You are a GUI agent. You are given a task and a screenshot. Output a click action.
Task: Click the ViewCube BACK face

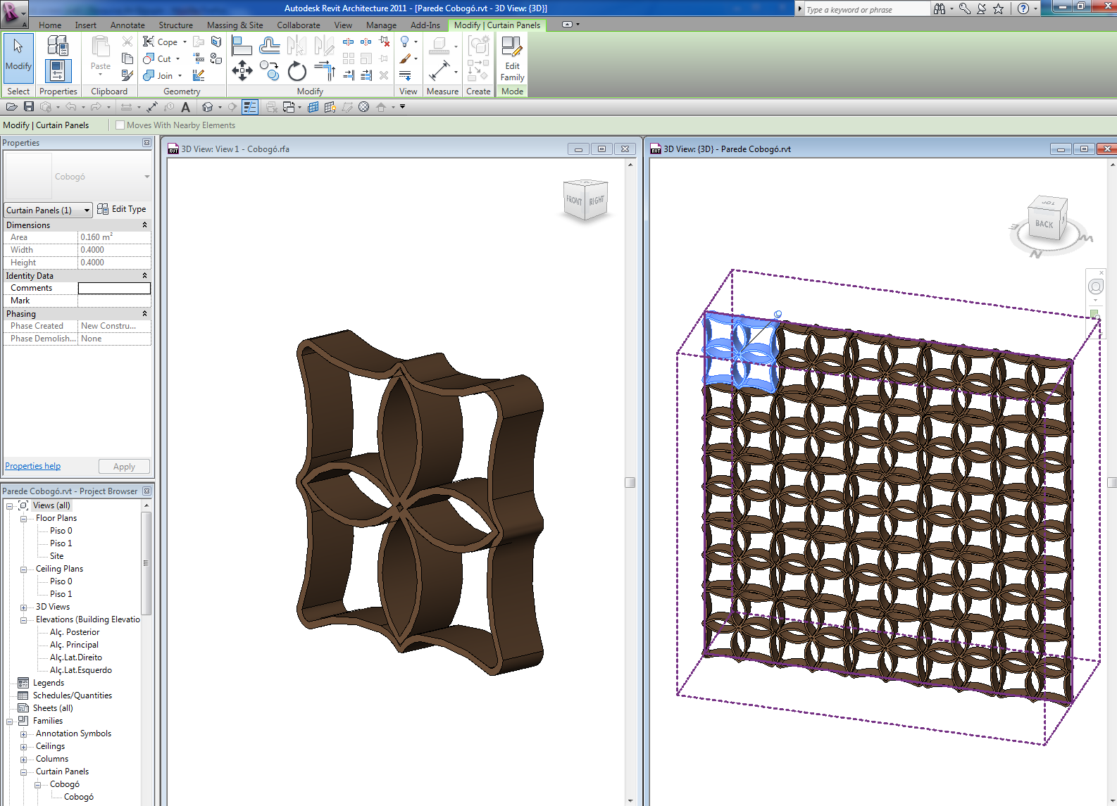pos(1044,225)
